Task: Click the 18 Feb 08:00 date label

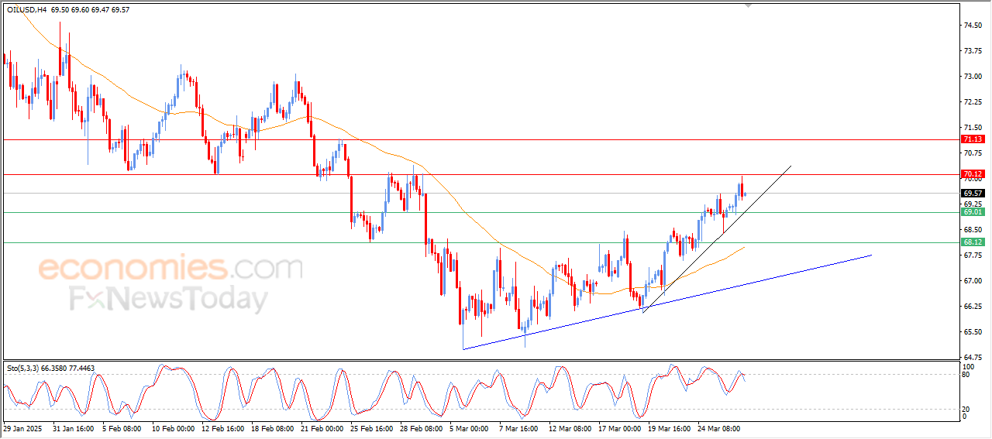Action: pos(272,427)
